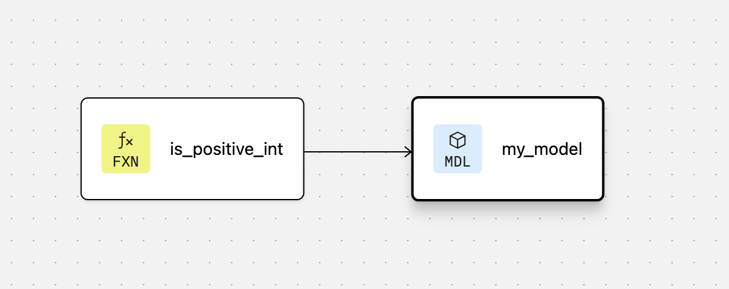The width and height of the screenshot is (729, 289).
Task: Click the empty canvas right of my_model
Action: (667, 149)
